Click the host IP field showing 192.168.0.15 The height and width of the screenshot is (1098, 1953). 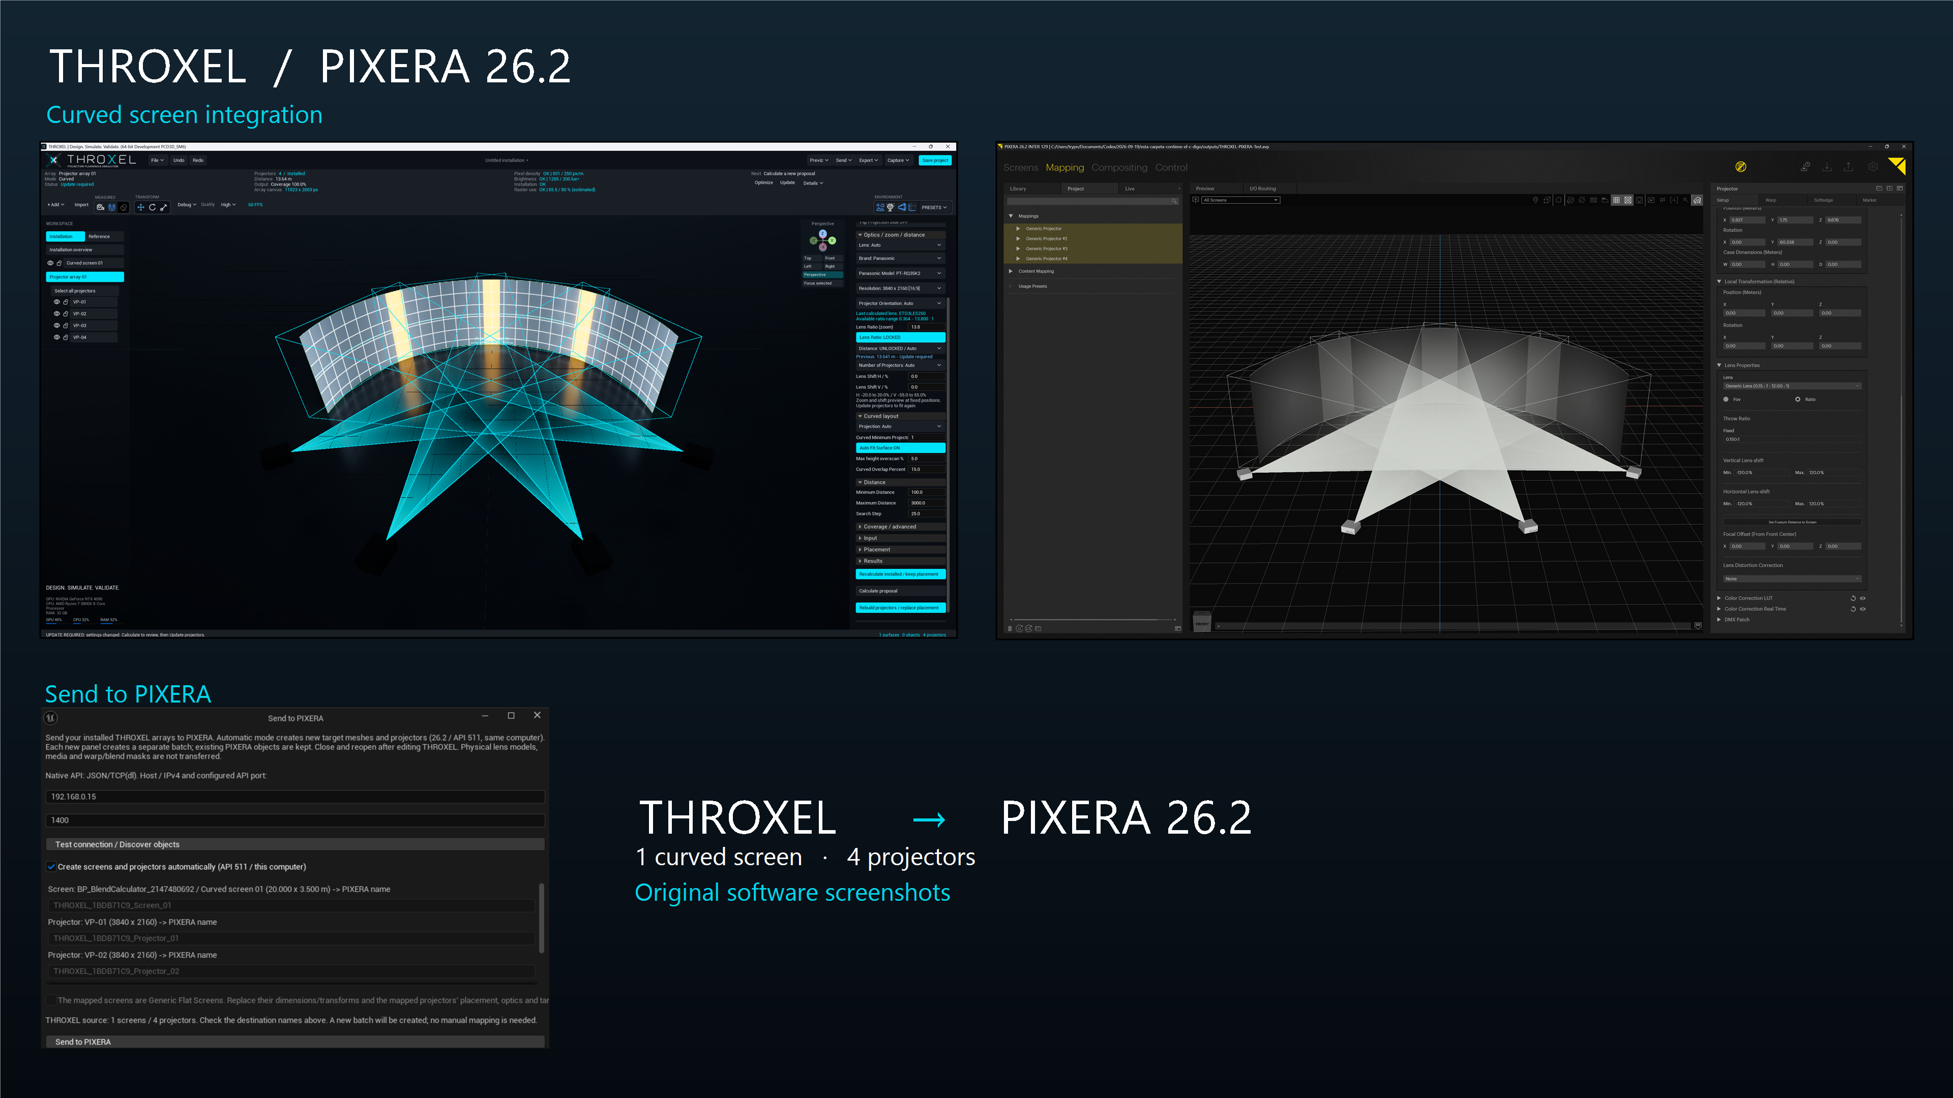(x=295, y=797)
